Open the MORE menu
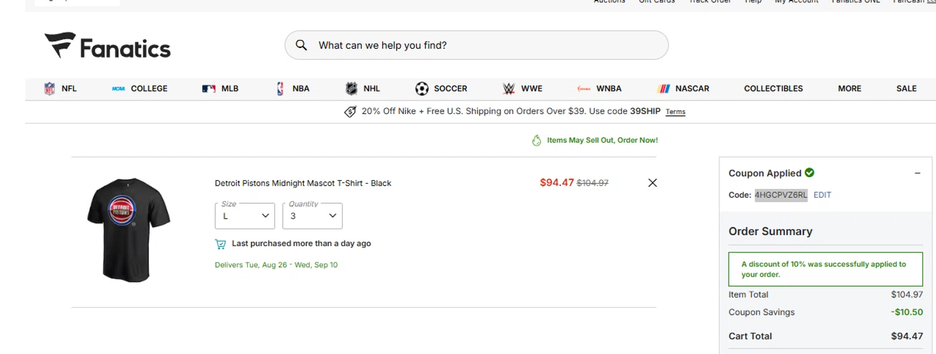936x354 pixels. [x=849, y=88]
